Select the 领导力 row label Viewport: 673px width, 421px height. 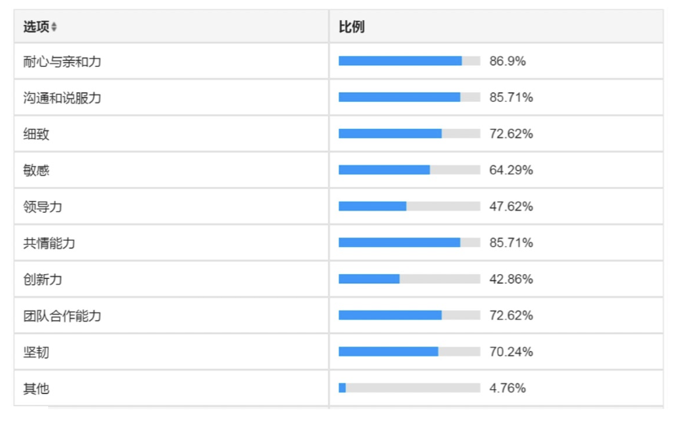(43, 207)
